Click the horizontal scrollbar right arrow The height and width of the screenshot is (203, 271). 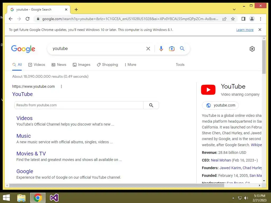259,185
